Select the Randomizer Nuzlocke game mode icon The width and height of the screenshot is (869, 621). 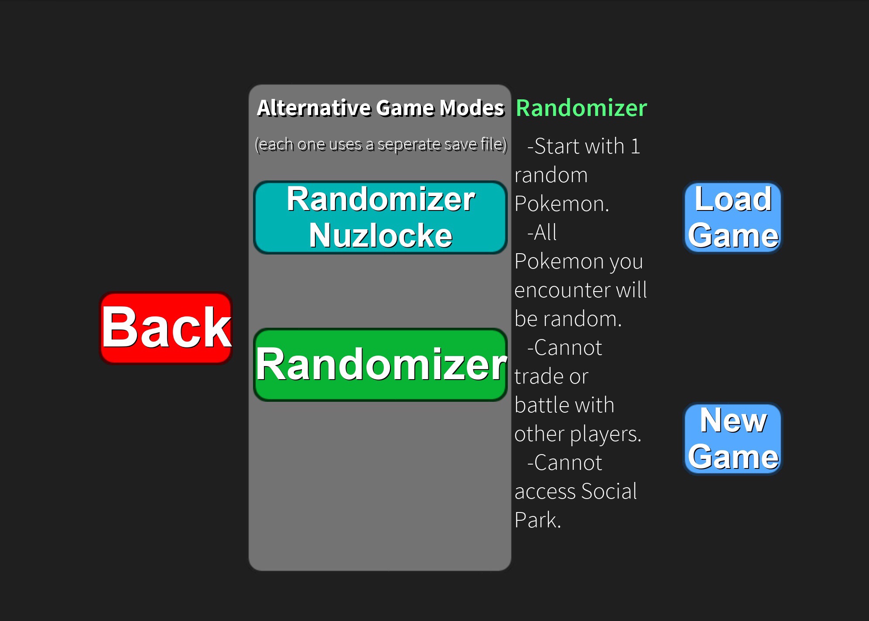[381, 217]
